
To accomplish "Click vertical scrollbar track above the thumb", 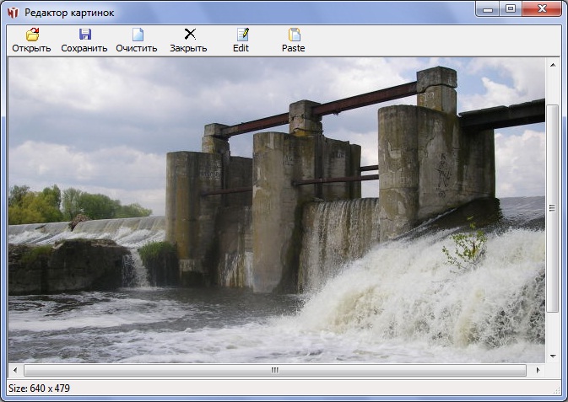I will coord(553,88).
